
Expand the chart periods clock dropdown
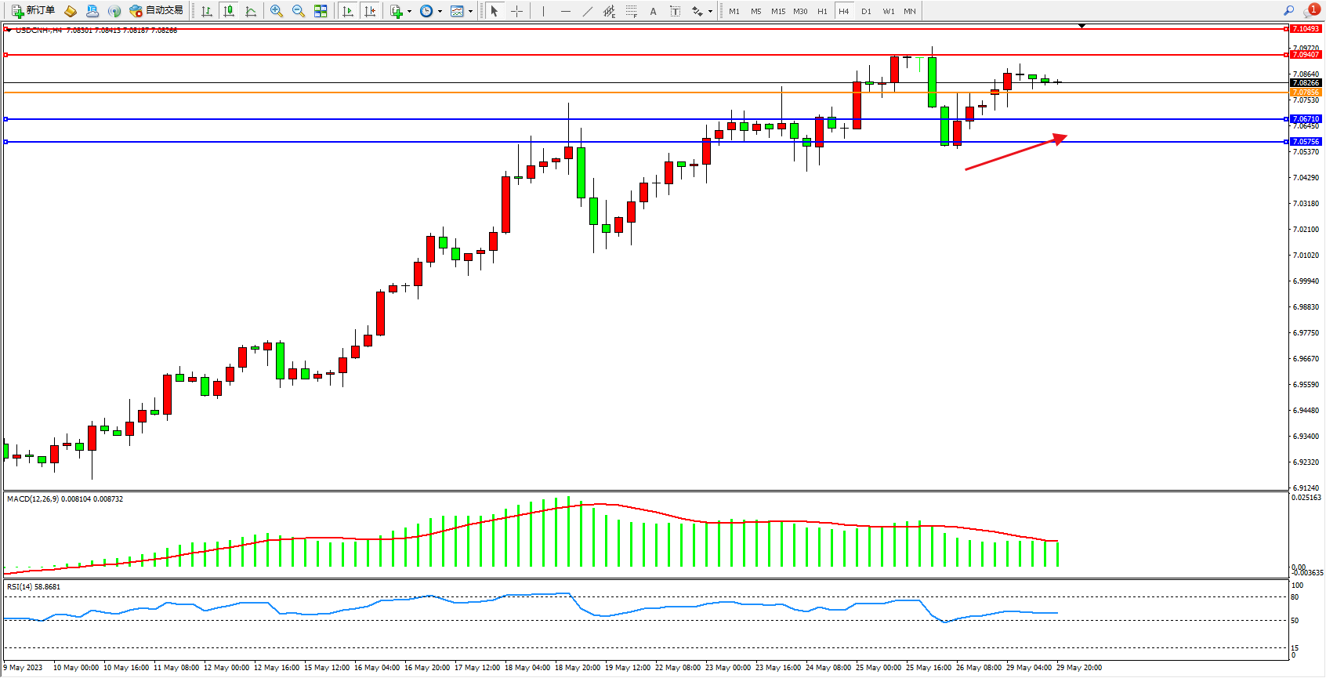tap(440, 12)
